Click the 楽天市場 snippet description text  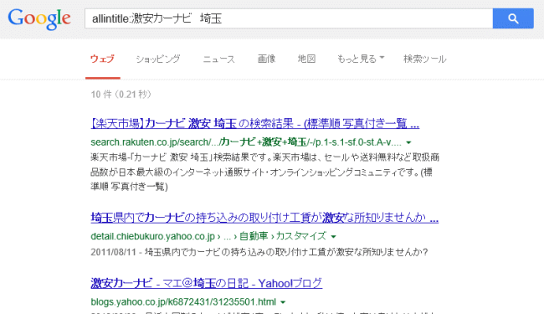pos(265,172)
